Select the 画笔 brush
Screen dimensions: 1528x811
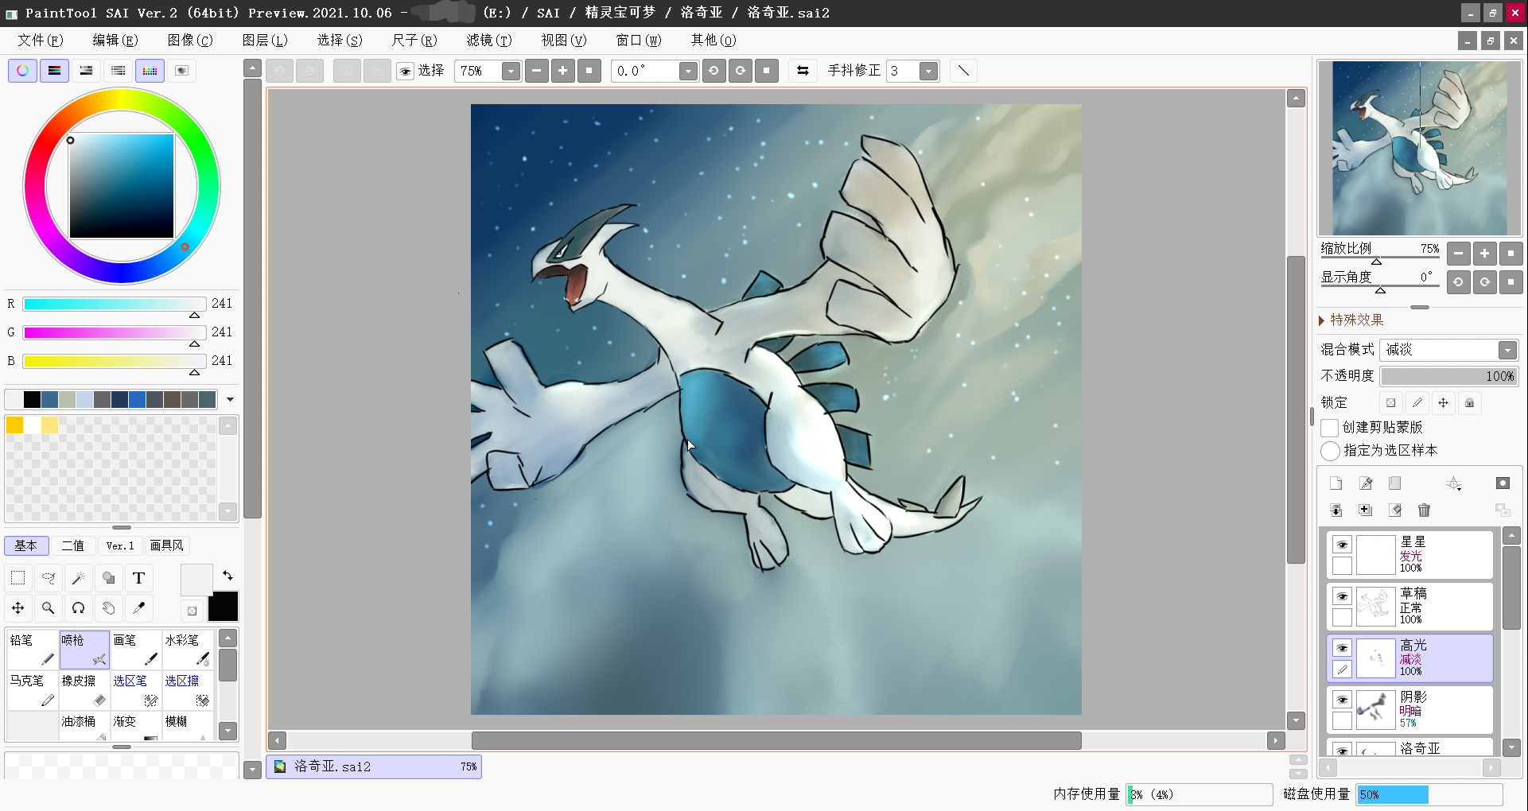click(x=136, y=650)
